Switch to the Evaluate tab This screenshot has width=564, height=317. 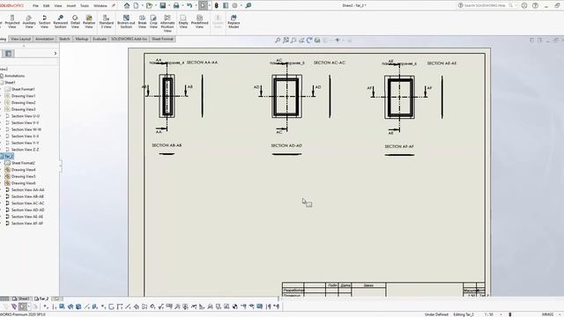[x=100, y=39]
